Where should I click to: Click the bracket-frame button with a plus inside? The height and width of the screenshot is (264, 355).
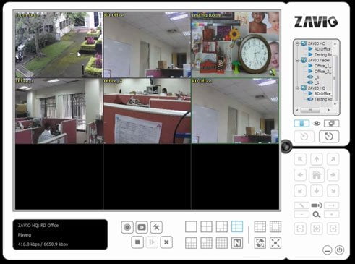(333, 229)
